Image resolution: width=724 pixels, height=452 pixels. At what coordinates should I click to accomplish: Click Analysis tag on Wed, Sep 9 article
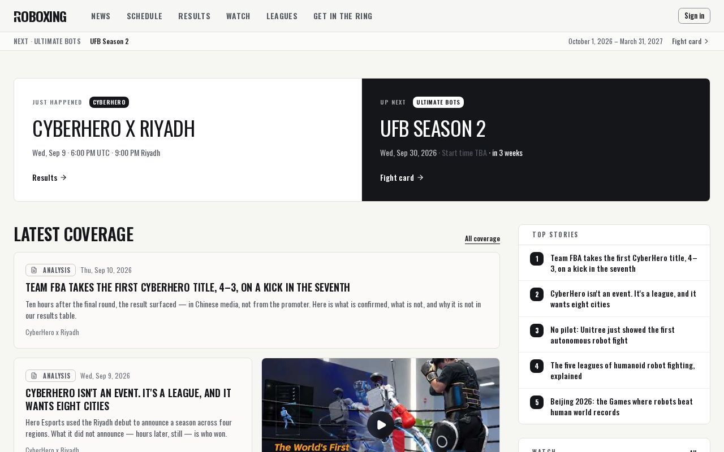(x=50, y=376)
